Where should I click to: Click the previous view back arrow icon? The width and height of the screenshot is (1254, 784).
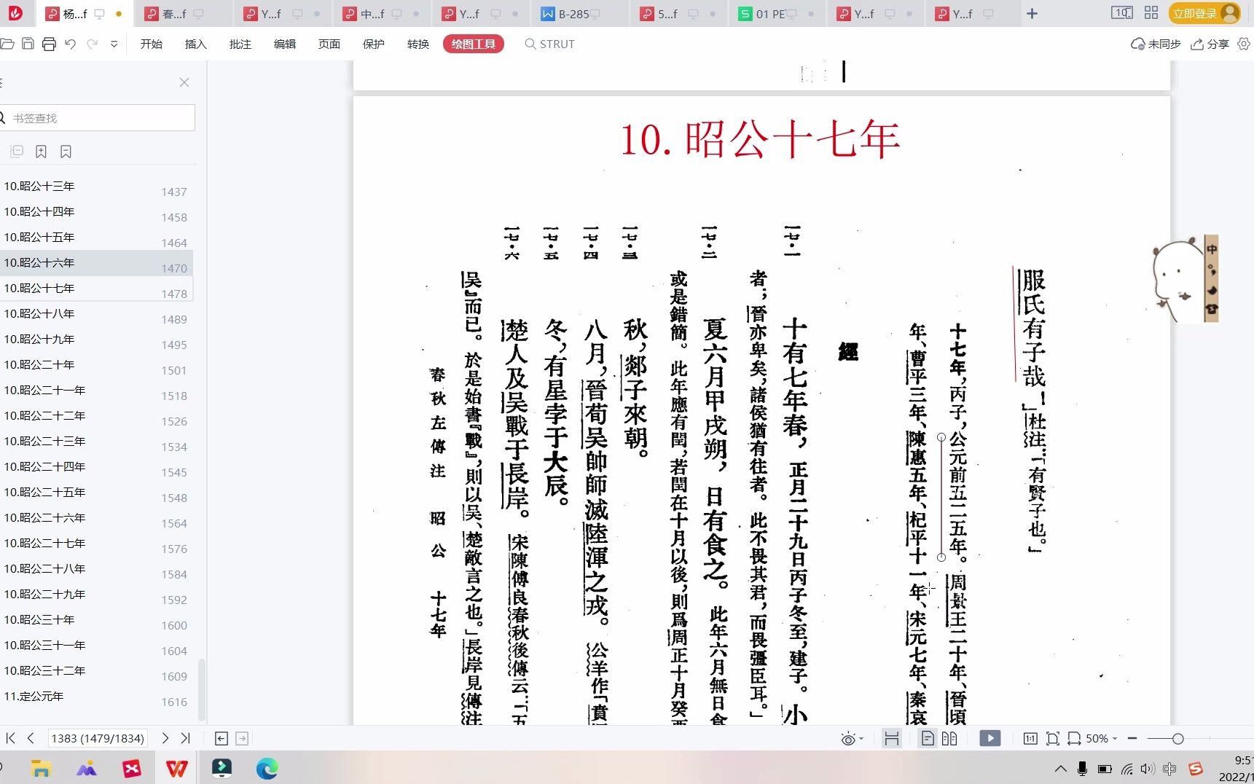222,739
